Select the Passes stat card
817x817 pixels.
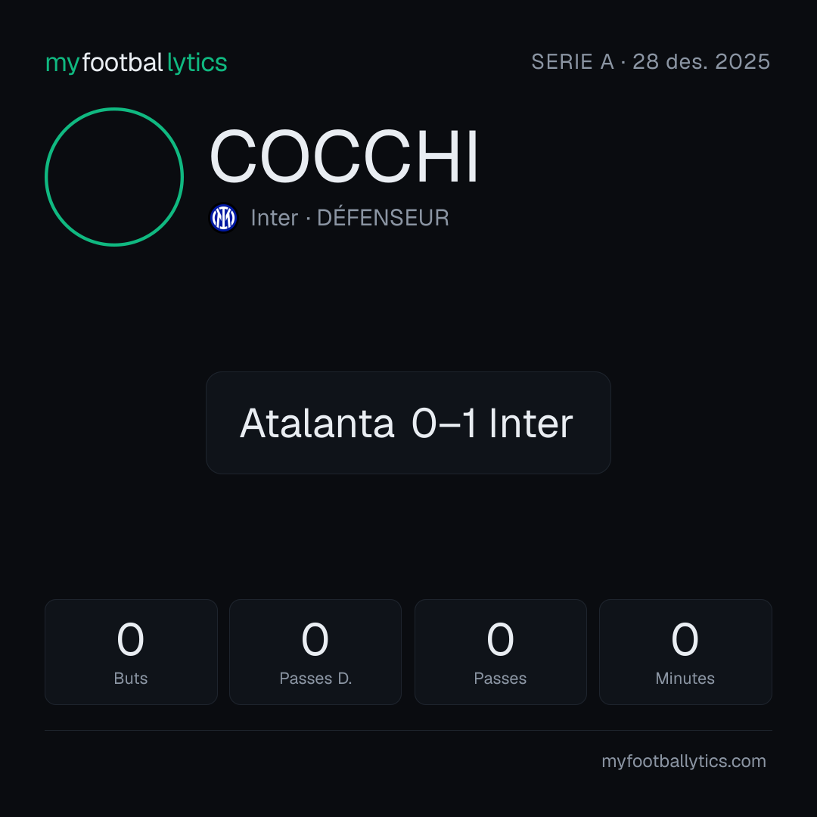(501, 652)
